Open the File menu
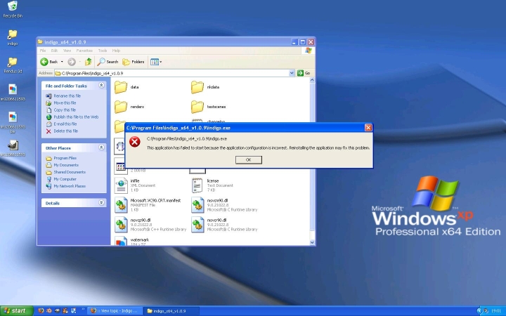Image resolution: width=506 pixels, height=316 pixels. point(43,51)
